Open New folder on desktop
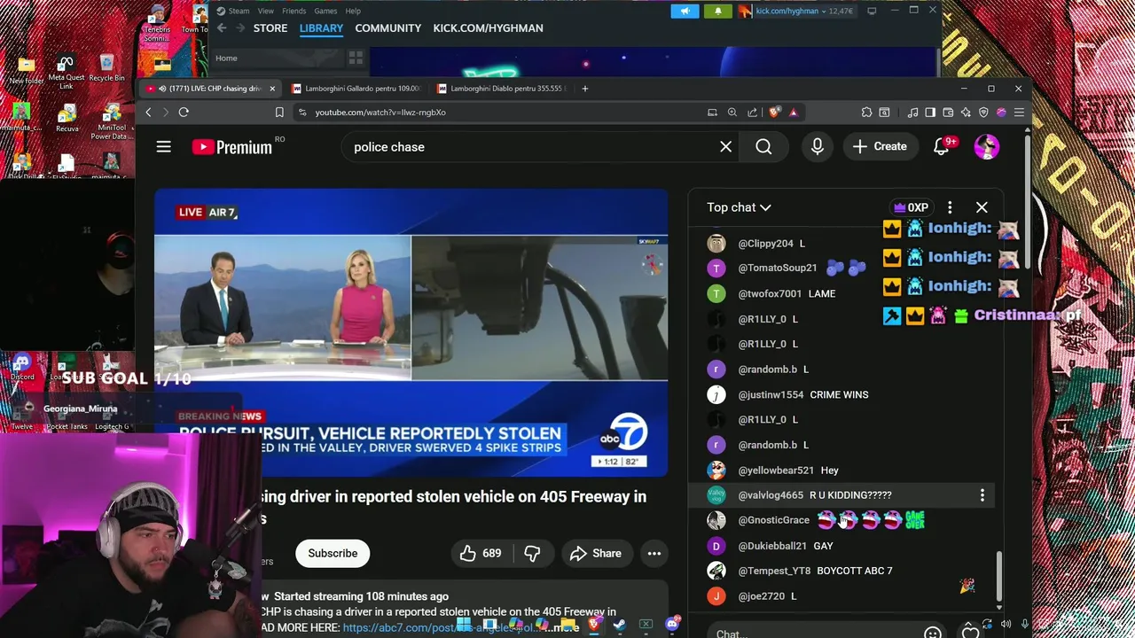This screenshot has height=638, width=1135. tap(27, 70)
